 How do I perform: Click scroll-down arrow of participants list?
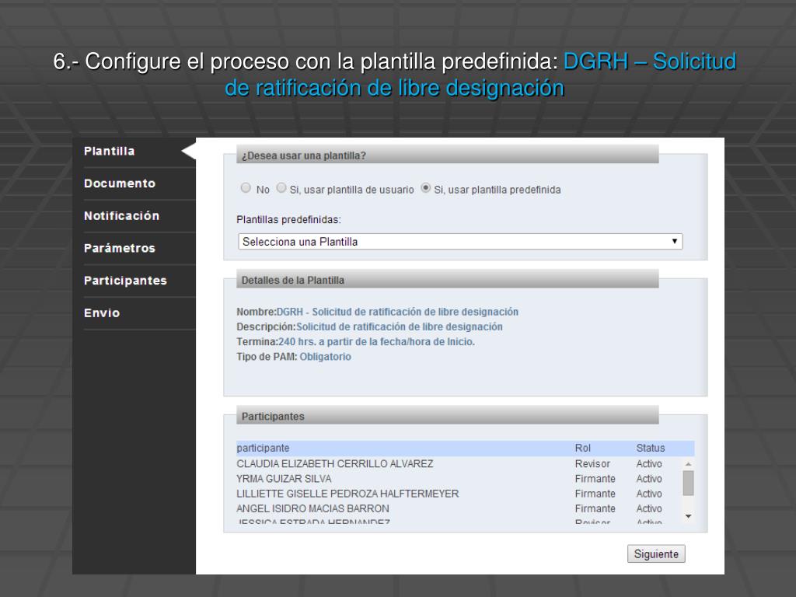click(x=689, y=516)
